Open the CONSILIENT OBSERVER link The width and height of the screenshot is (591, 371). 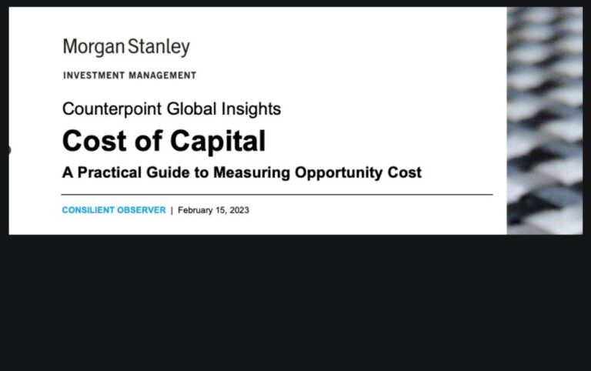[114, 210]
